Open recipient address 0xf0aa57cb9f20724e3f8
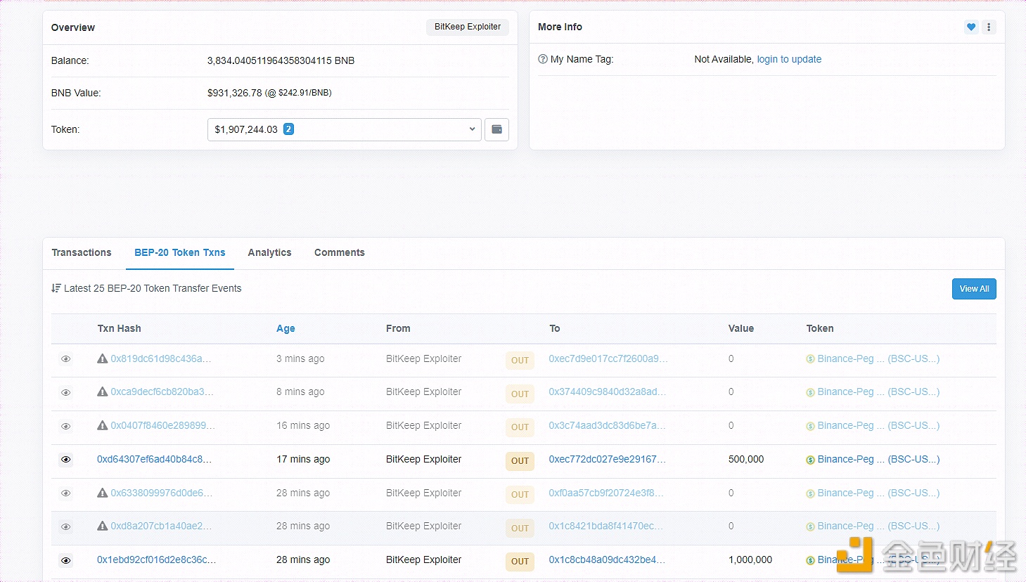The image size is (1026, 582). 606,493
